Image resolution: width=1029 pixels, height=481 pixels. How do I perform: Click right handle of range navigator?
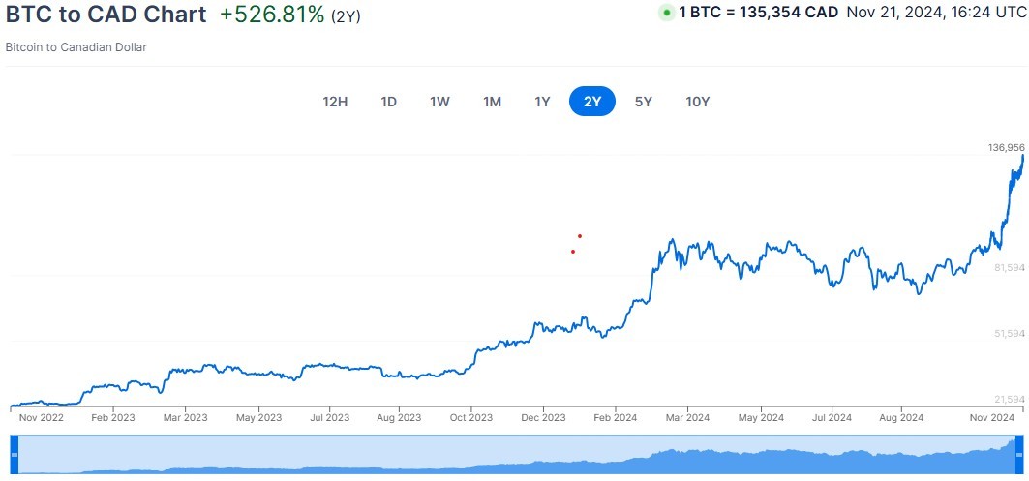1018,454
